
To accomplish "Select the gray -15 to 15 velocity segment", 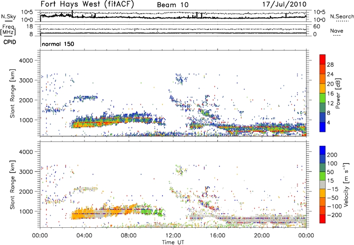I will 323,184.
